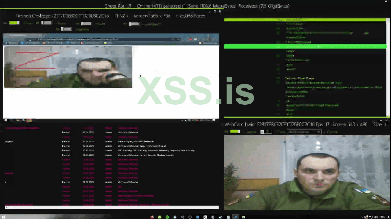Select the row dated 15.04.2023 with Malwarebytes
391x219 pixels.
coord(112,141)
